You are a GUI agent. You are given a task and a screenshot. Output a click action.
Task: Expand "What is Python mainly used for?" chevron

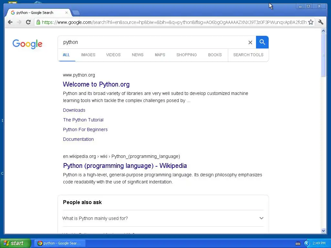[x=261, y=218]
